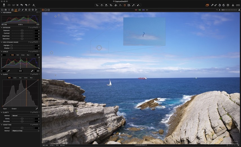Click the Levels midtone 0.00 value field

pyautogui.click(x=20, y=71)
